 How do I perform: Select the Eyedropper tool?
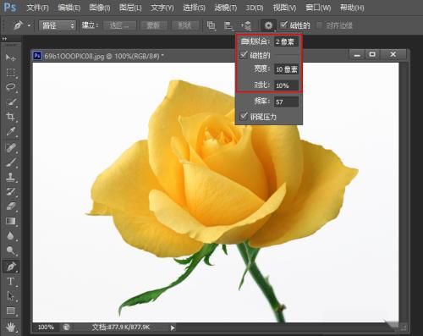point(11,131)
